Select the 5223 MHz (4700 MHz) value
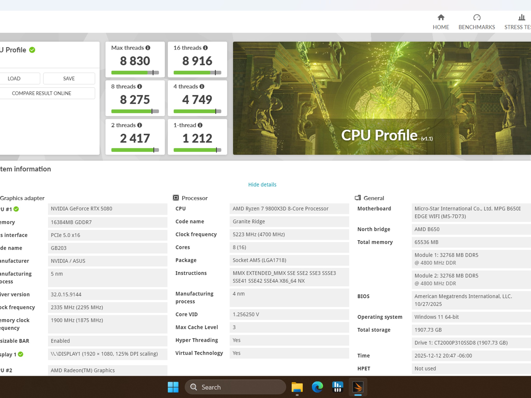The image size is (531, 398). [289, 234]
